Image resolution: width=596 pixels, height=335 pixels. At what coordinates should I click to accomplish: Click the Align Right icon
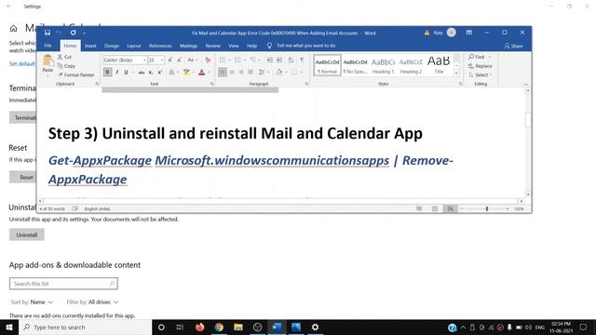click(241, 73)
